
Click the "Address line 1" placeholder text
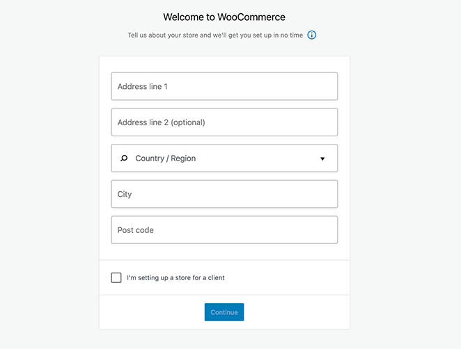(x=143, y=86)
